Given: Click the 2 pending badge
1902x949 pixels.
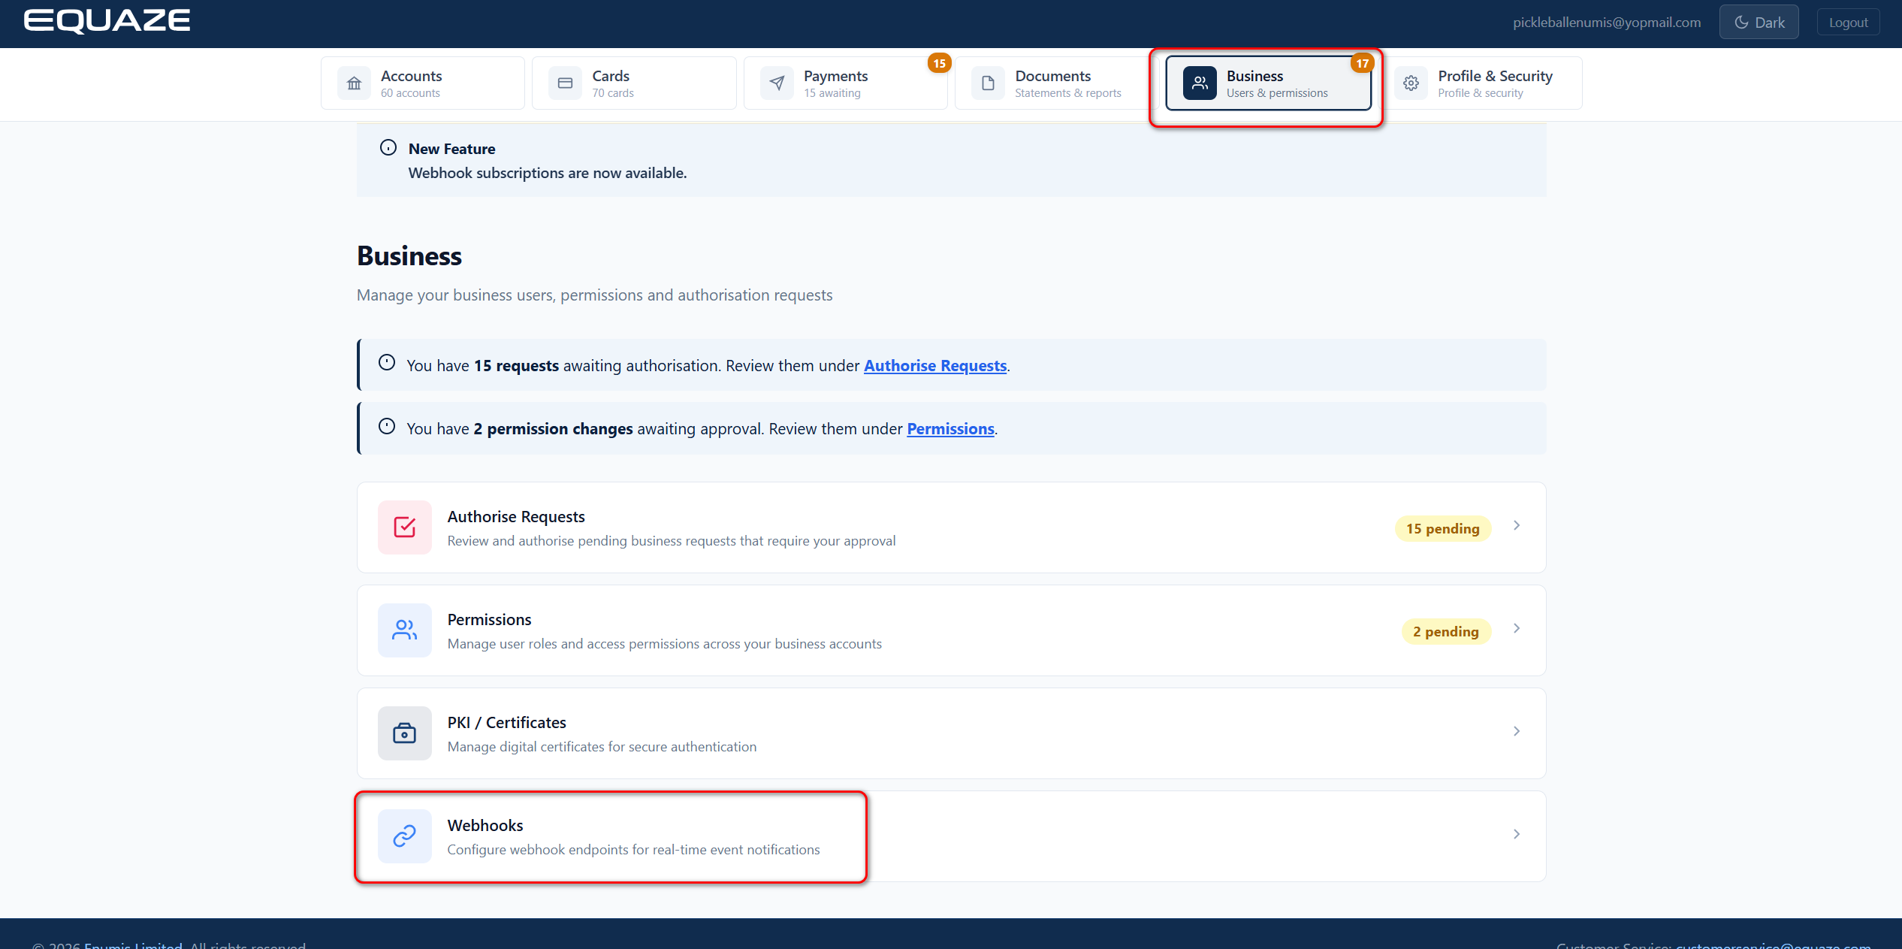Looking at the screenshot, I should tap(1446, 632).
